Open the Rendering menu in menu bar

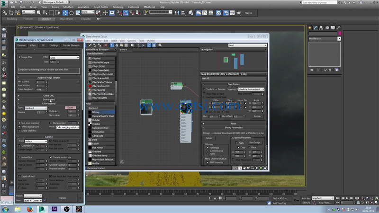point(117,7)
